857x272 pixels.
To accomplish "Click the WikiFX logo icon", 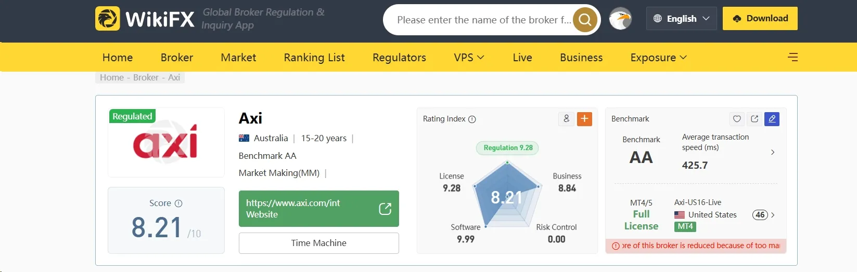I will pos(108,19).
